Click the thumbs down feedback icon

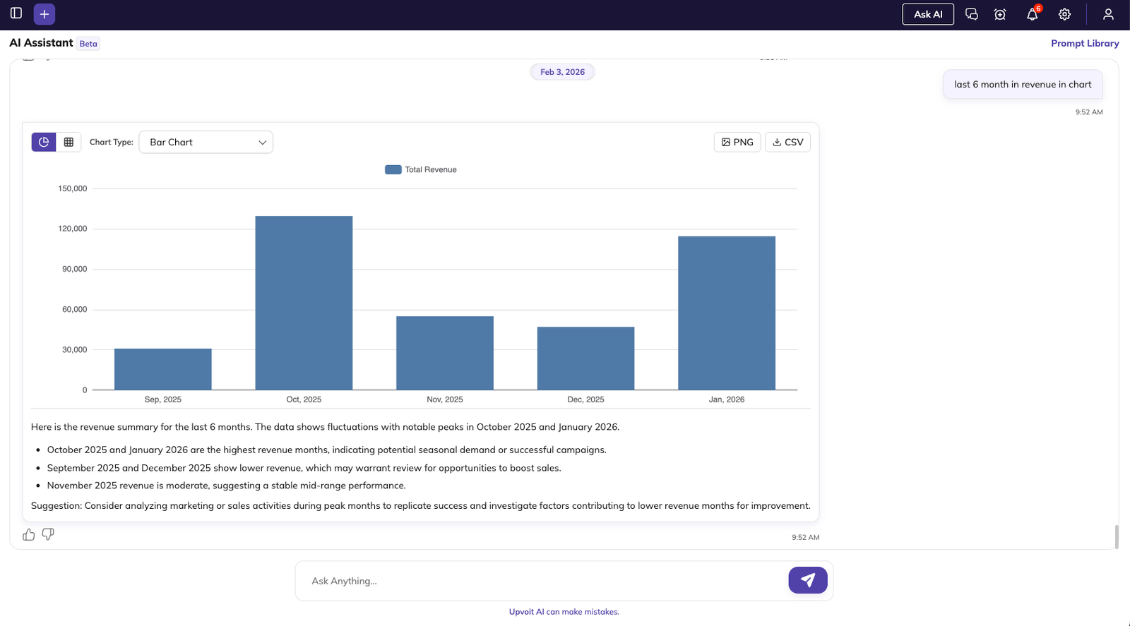point(48,534)
